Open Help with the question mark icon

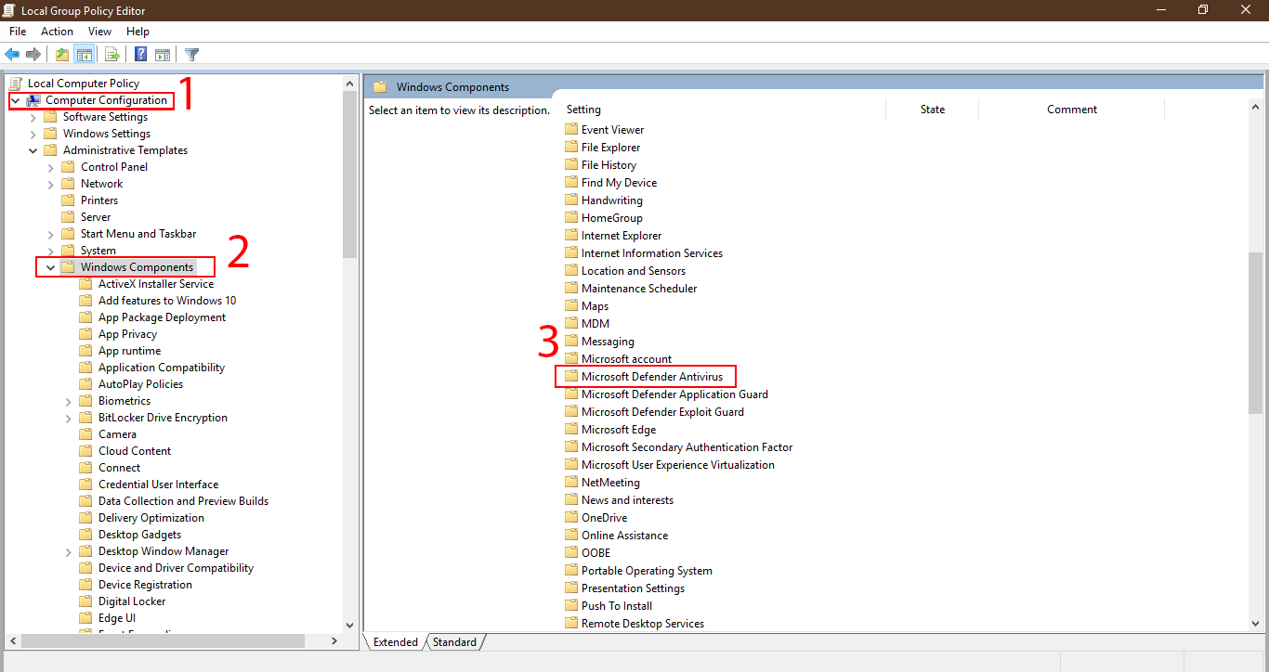tap(141, 55)
